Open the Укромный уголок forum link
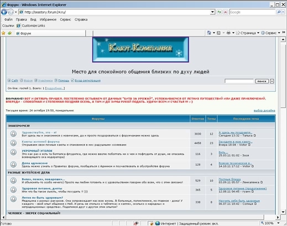The width and height of the screenshot is (287, 226). [x=37, y=151]
